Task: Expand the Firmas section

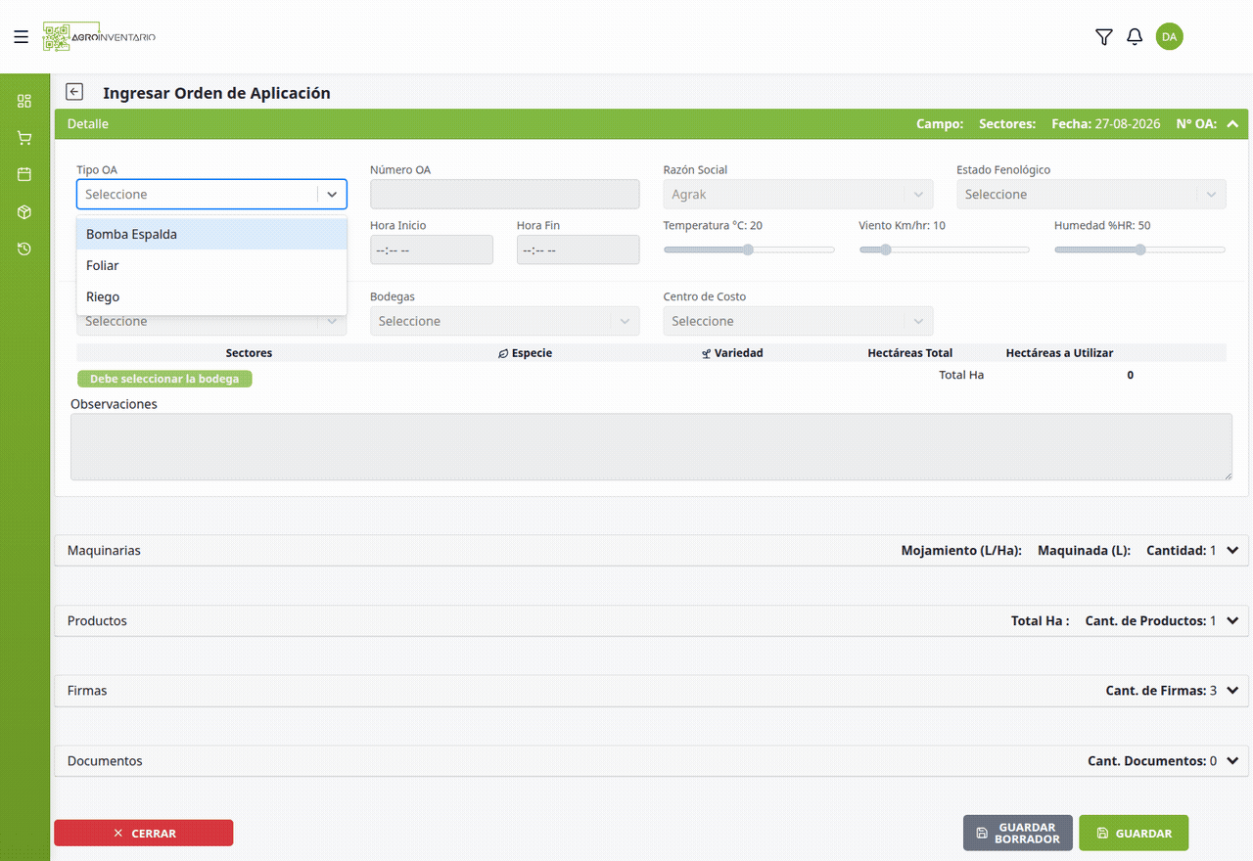Action: 651,691
